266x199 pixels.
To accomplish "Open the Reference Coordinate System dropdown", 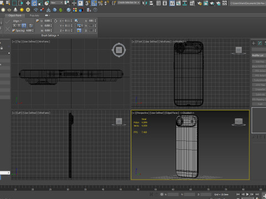I will pyautogui.click(x=57, y=3).
